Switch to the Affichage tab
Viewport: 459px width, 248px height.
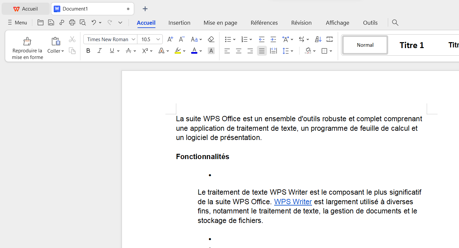tap(337, 23)
